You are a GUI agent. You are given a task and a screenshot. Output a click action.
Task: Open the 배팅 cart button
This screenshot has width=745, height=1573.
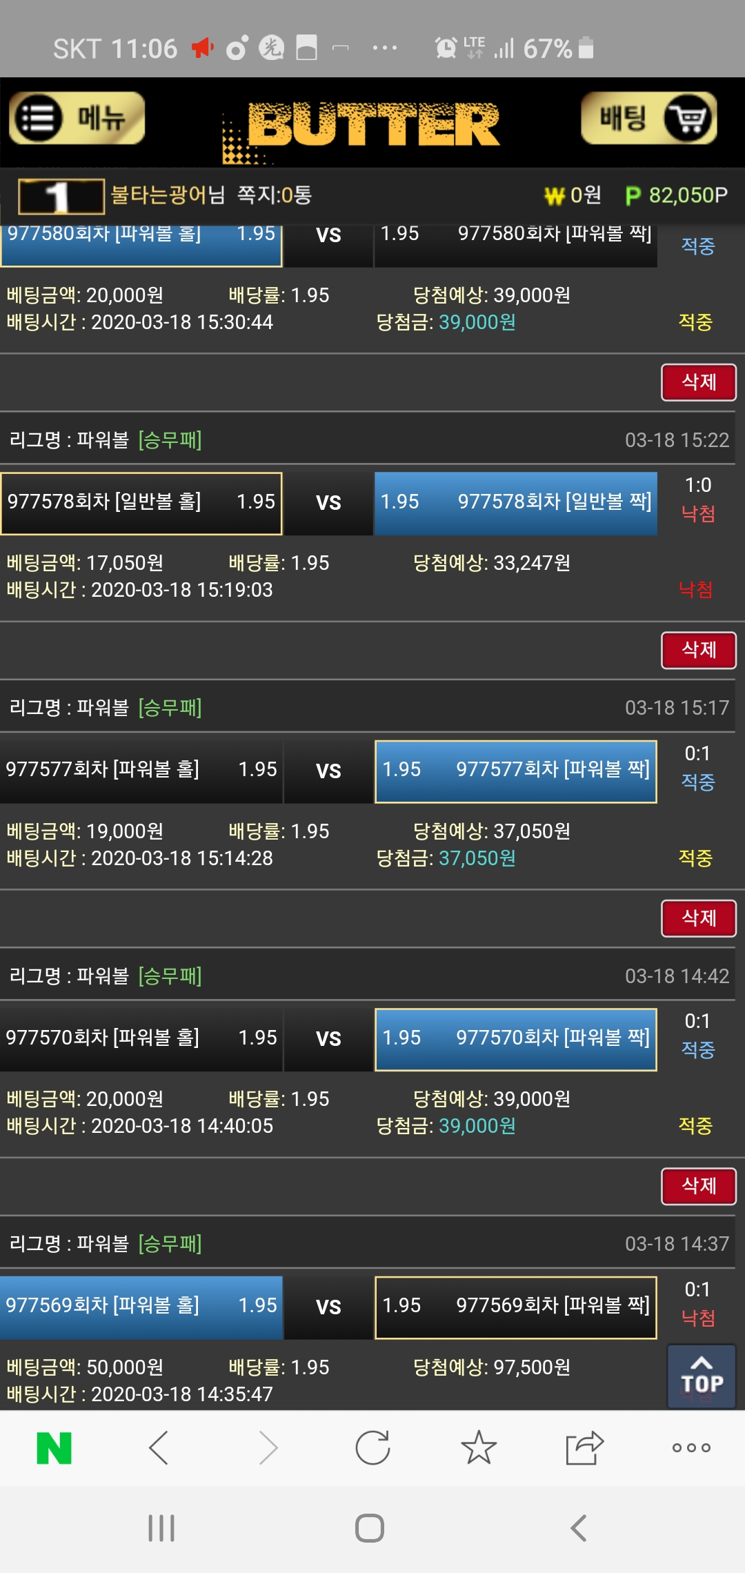[x=648, y=119]
